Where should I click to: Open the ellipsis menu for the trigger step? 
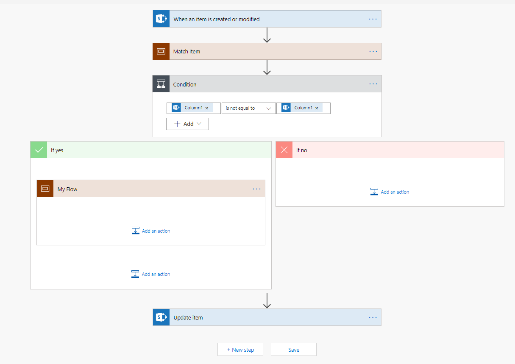[x=373, y=19]
